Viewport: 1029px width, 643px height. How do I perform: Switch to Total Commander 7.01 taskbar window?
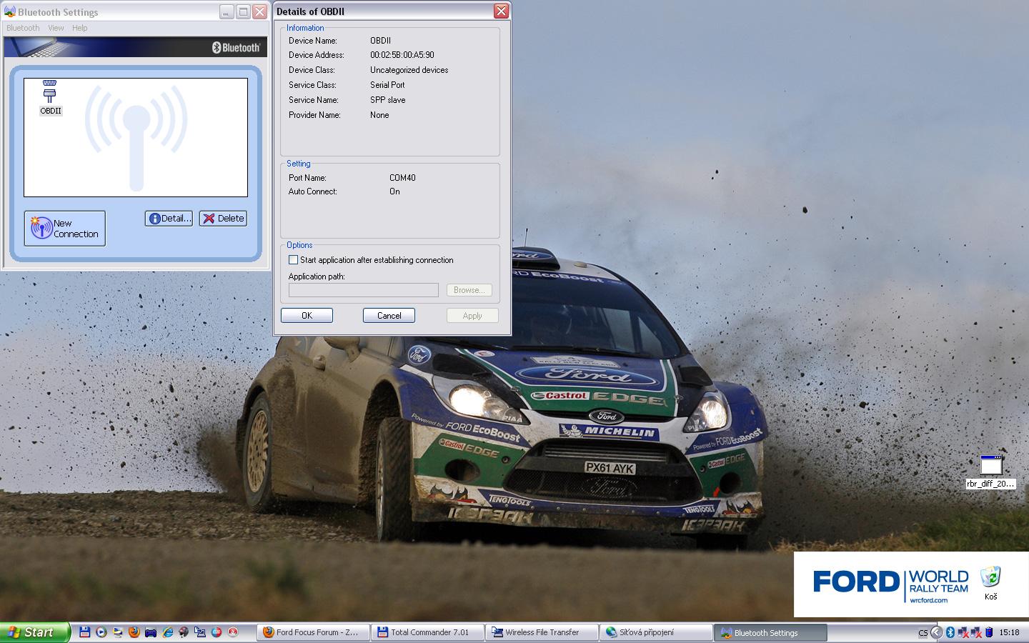tap(427, 632)
